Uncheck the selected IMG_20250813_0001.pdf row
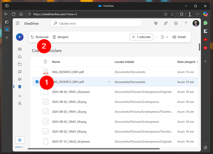Screen dimensions: 213x154 (x=37, y=82)
